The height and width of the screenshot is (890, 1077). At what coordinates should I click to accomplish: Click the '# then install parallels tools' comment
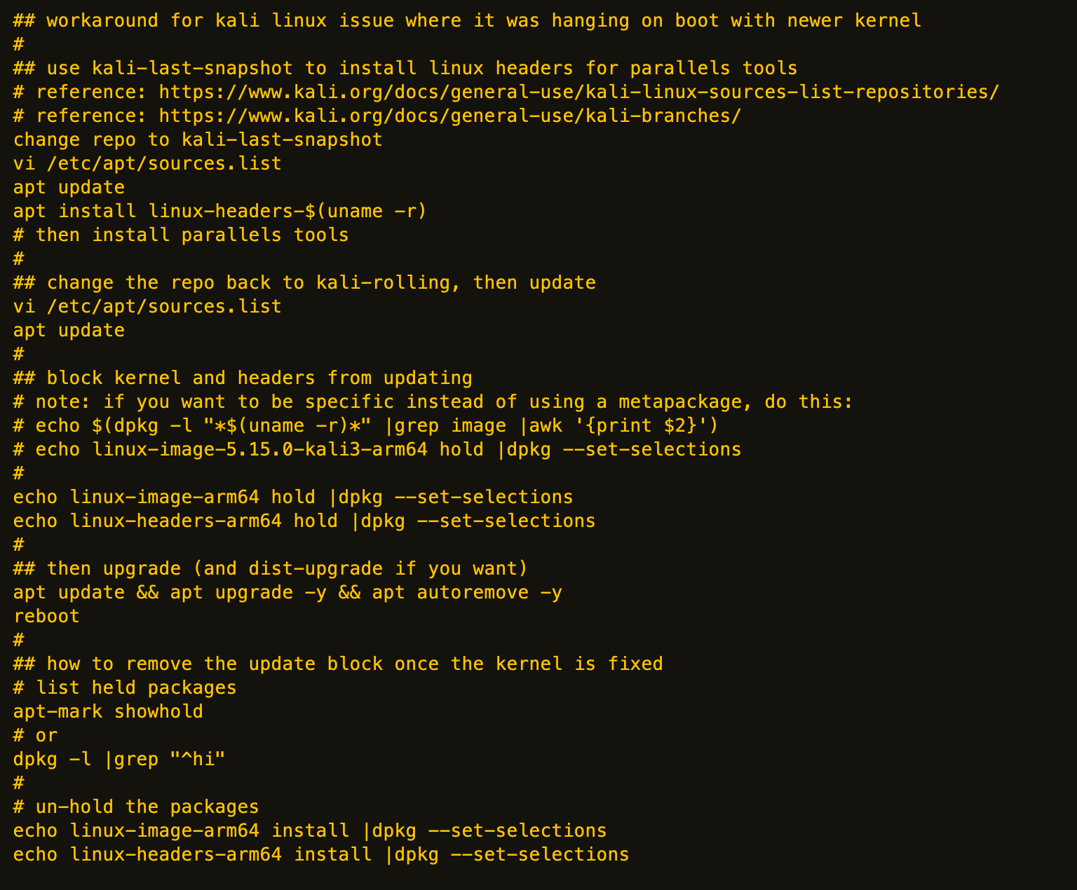point(181,235)
